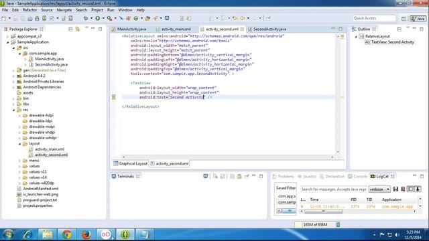The height and width of the screenshot is (241, 429).
Task: Select SecondActivity.java in Package Explorer
Action: (x=51, y=65)
